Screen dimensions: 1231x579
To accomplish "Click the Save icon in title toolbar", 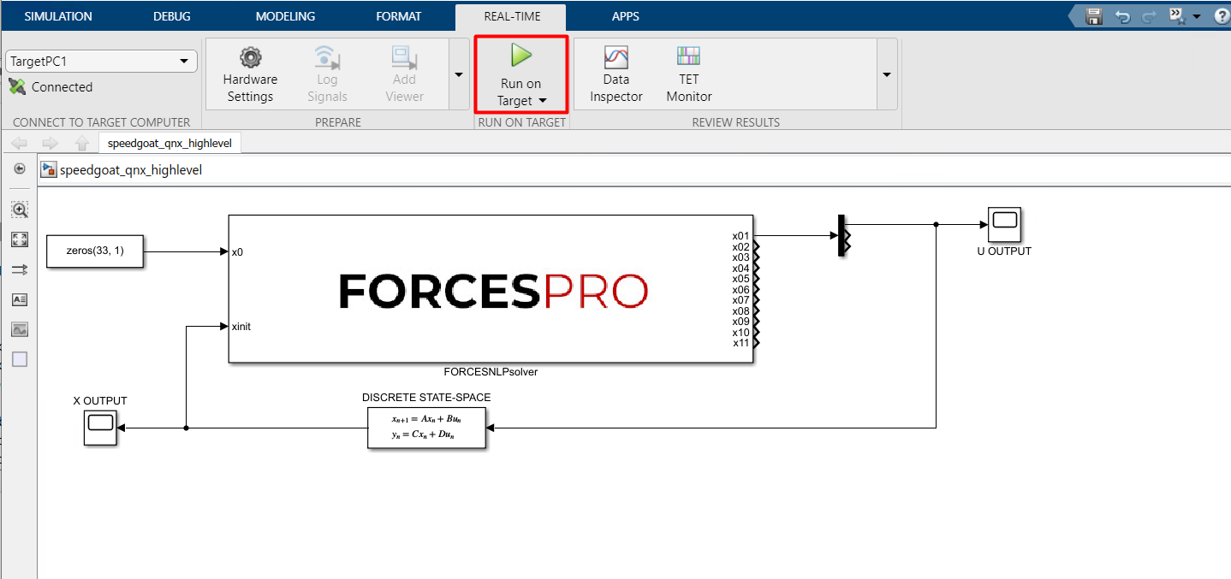I will pyautogui.click(x=1093, y=16).
